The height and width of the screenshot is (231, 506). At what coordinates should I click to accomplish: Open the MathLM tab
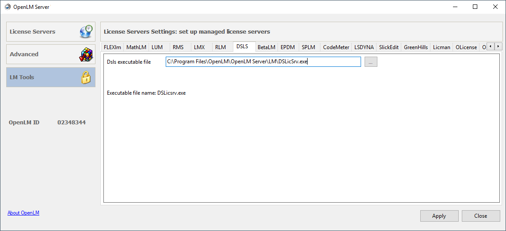136,47
